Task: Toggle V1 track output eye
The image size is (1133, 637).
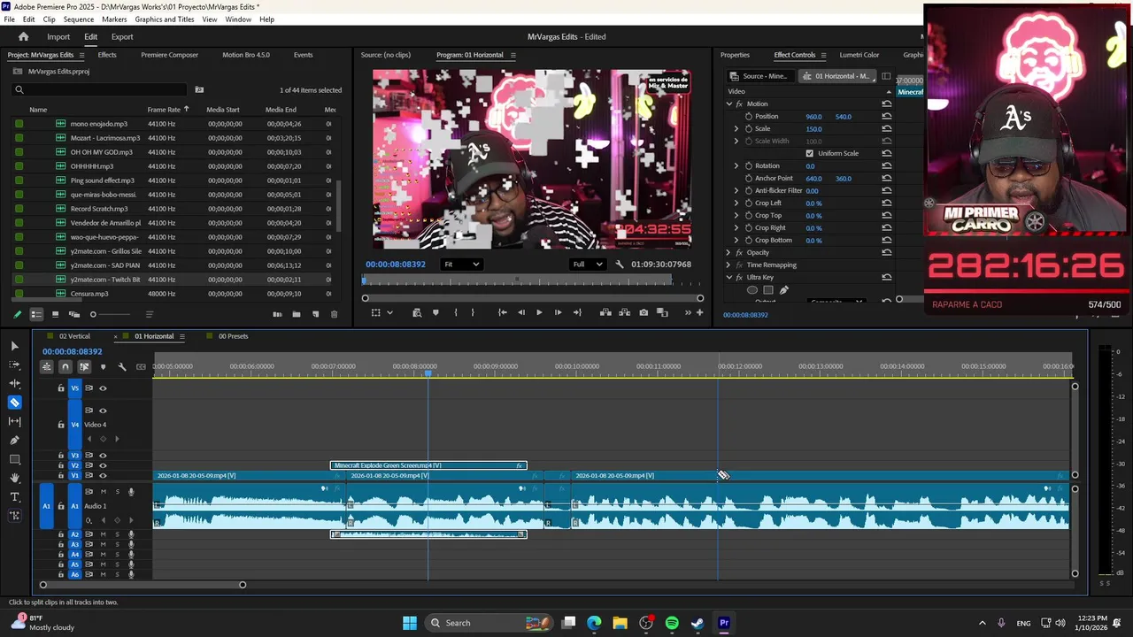Action: tap(103, 476)
